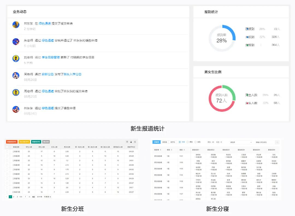Click 周老师's avatar in the 08月25日 row
The image size is (295, 216).
[16, 92]
